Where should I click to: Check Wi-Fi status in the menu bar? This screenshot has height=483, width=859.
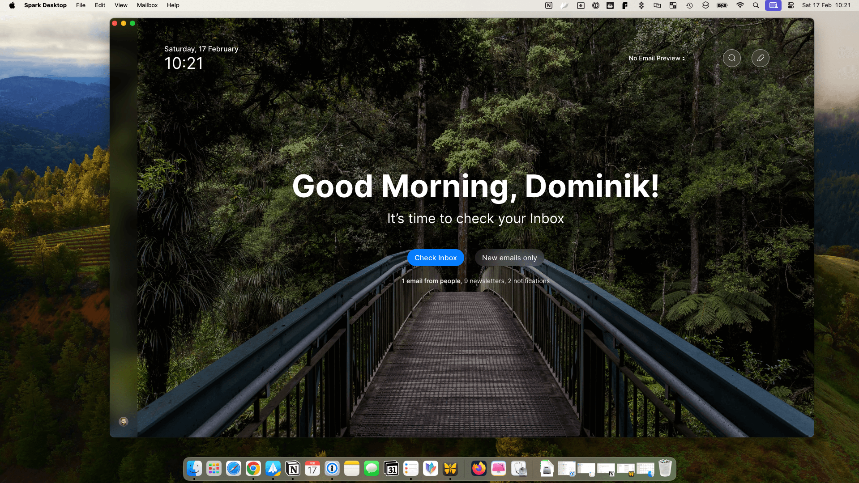point(740,5)
